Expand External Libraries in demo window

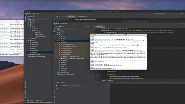point(56,72)
